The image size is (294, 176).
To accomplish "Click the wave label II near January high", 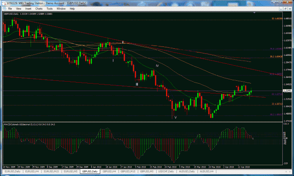I will pos(123,42).
